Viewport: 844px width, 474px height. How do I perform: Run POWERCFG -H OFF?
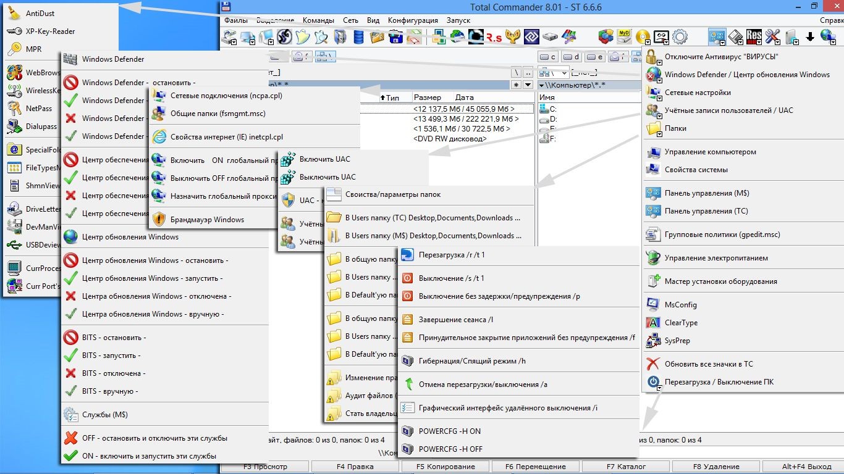pyautogui.click(x=518, y=449)
